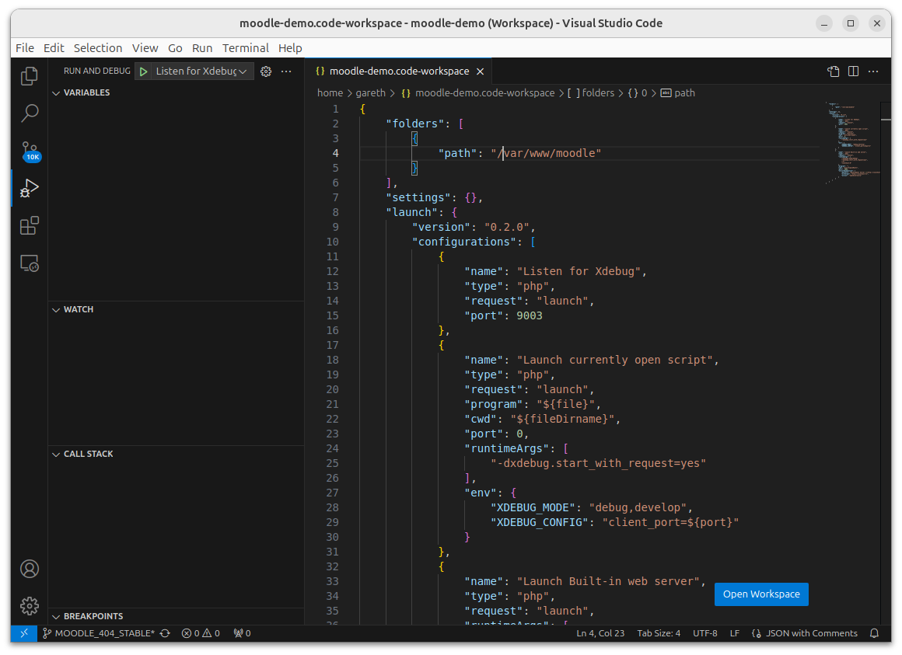902x655 pixels.
Task: Click the folders breadcrumb segment
Action: [591, 93]
